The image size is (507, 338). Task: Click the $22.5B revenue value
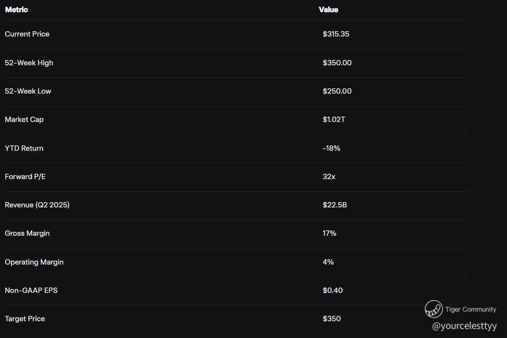[x=334, y=205]
